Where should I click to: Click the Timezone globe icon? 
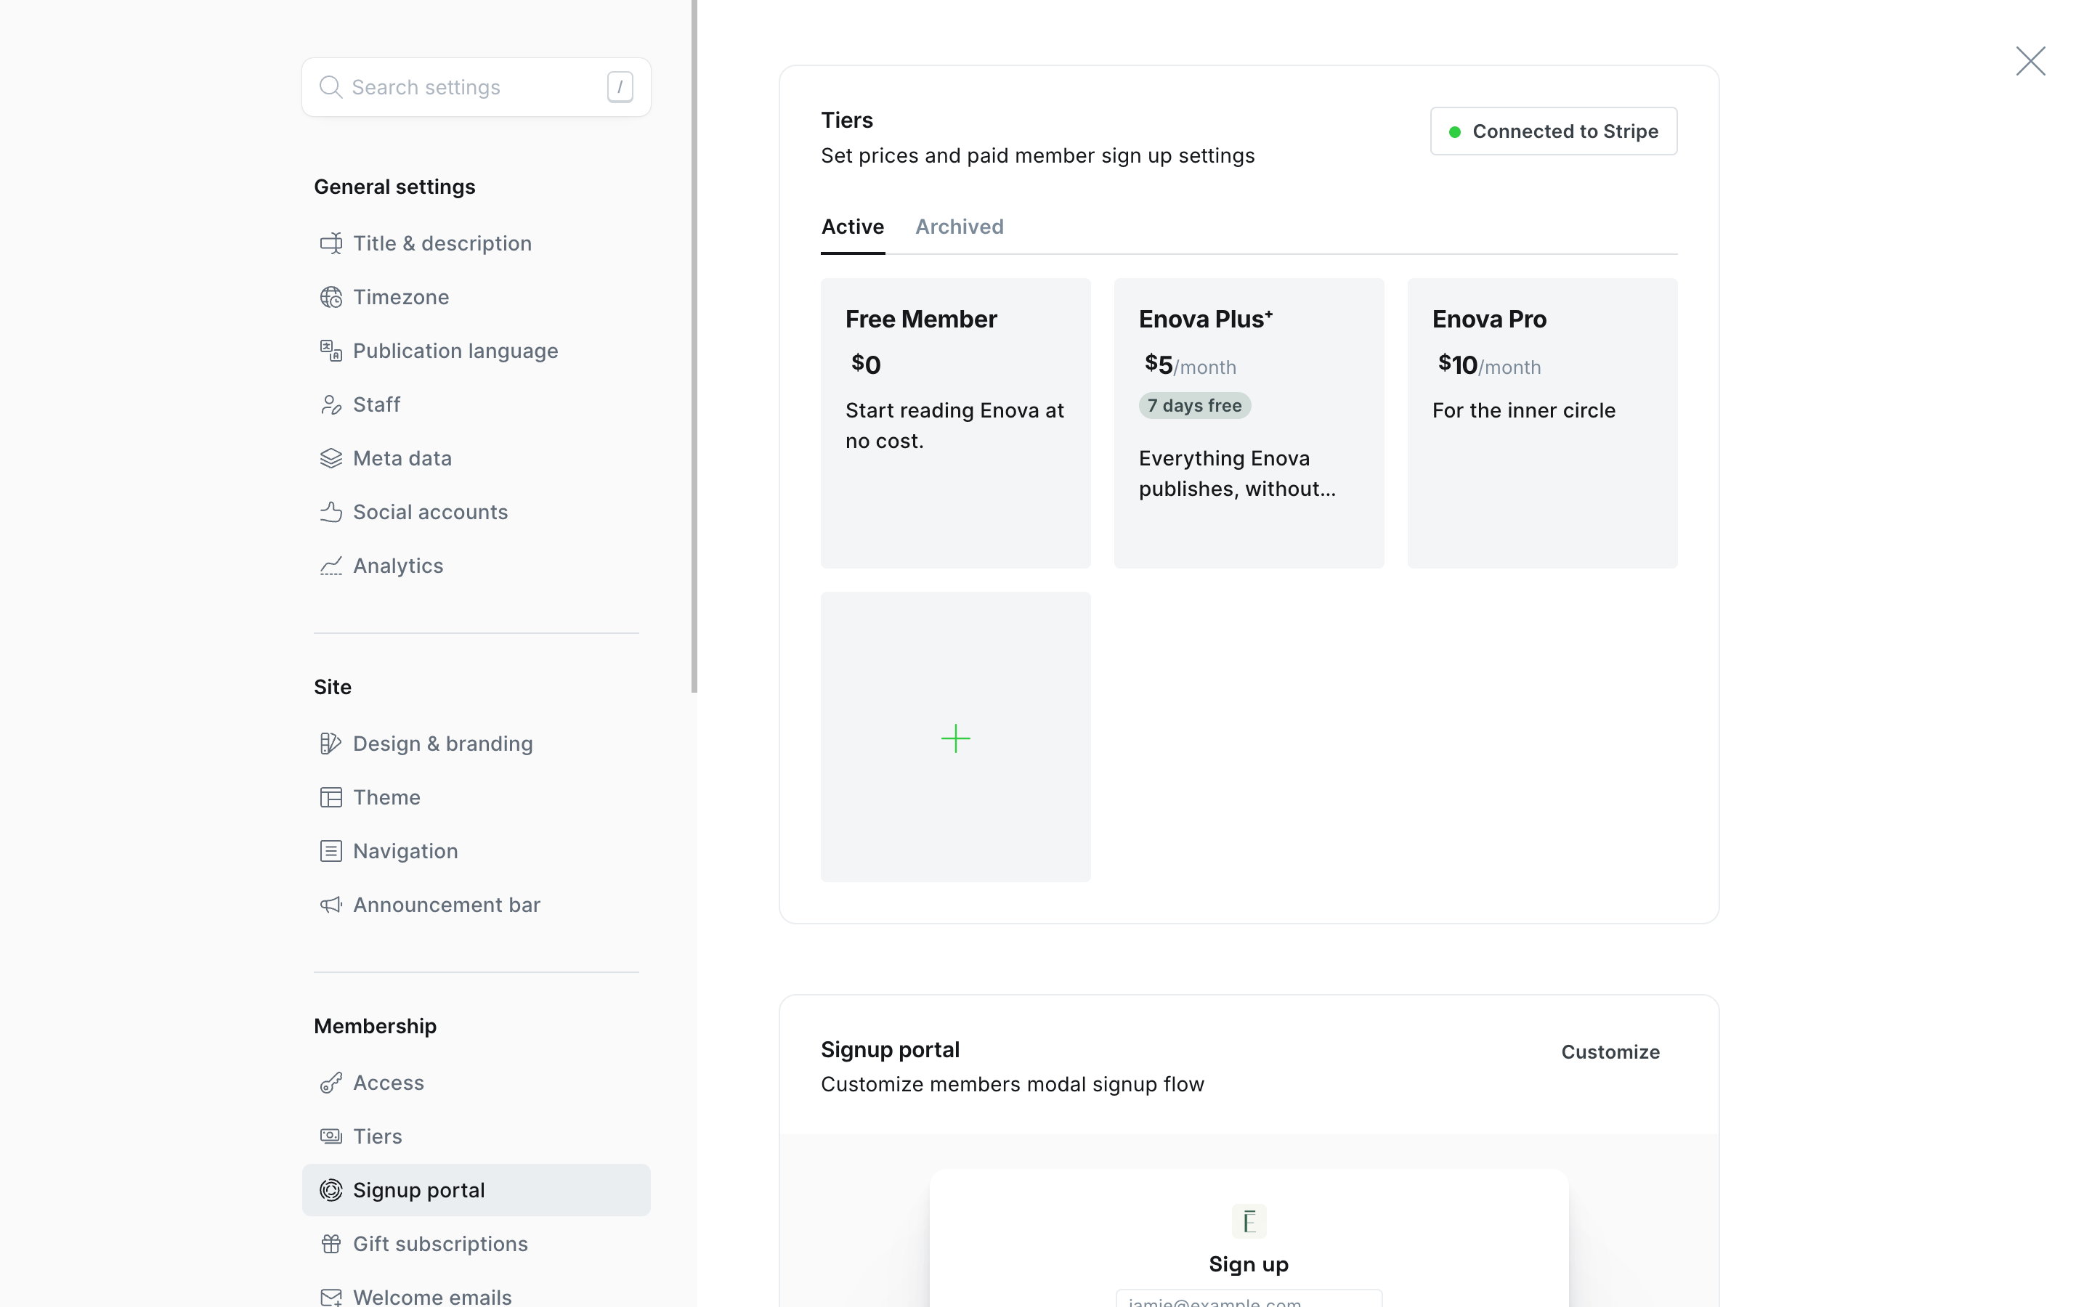[x=331, y=298]
